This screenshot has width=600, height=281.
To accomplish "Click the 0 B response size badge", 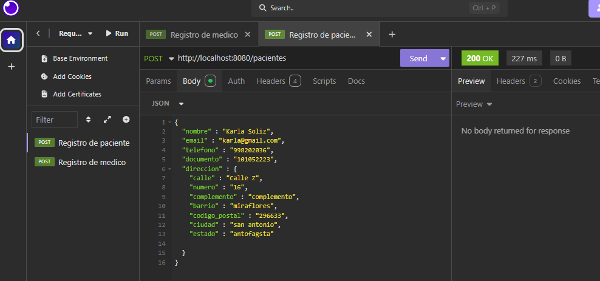I will pos(561,58).
